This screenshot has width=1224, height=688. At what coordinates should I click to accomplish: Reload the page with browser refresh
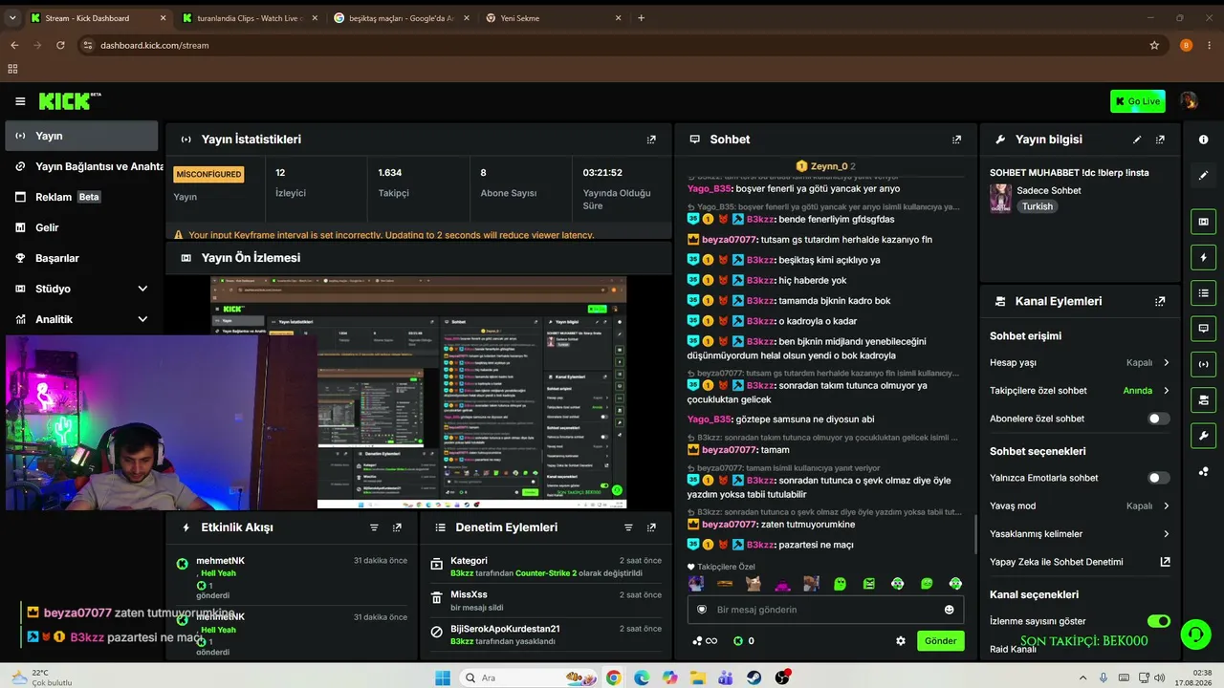[60, 45]
